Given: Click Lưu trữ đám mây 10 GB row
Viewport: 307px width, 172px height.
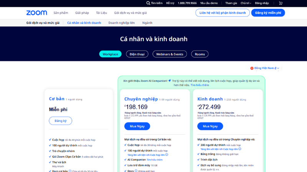Looking at the screenshot, I should (141, 165).
